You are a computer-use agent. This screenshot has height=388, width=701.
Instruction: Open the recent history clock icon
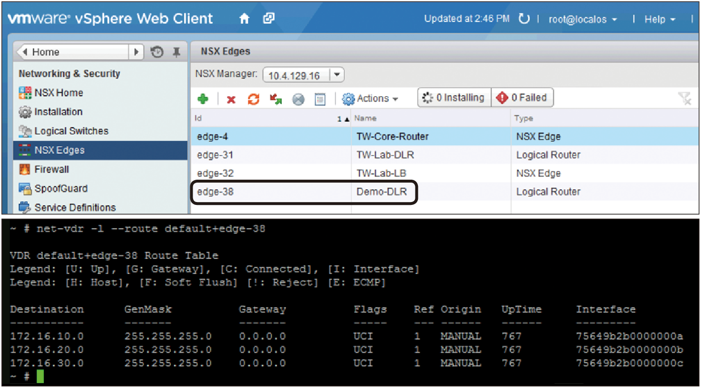[x=157, y=52]
